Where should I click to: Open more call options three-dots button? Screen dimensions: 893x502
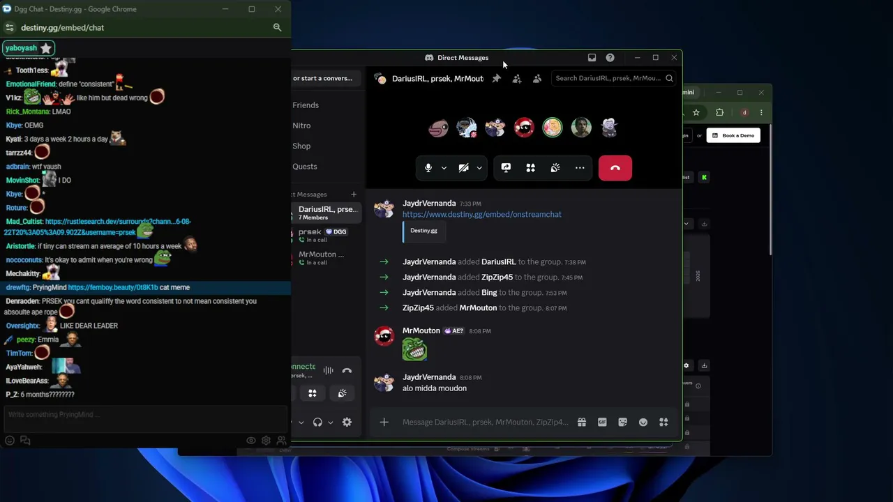580,168
